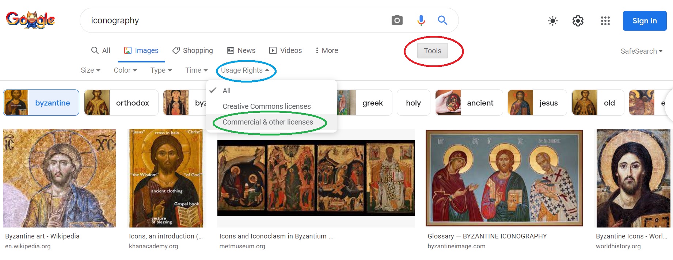
Task: Click the Google doodle logo
Action: (x=30, y=20)
